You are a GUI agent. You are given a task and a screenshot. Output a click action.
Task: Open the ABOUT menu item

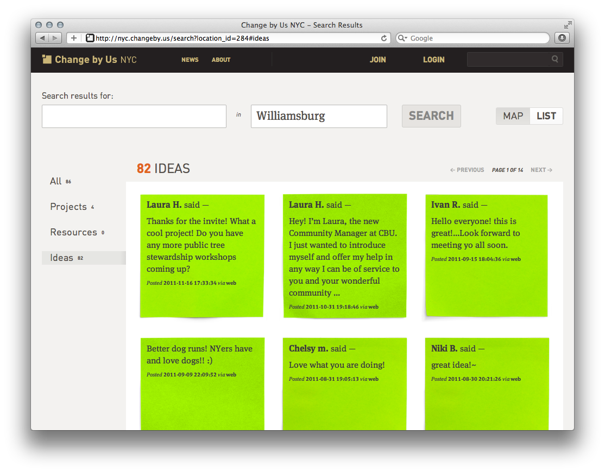[220, 60]
